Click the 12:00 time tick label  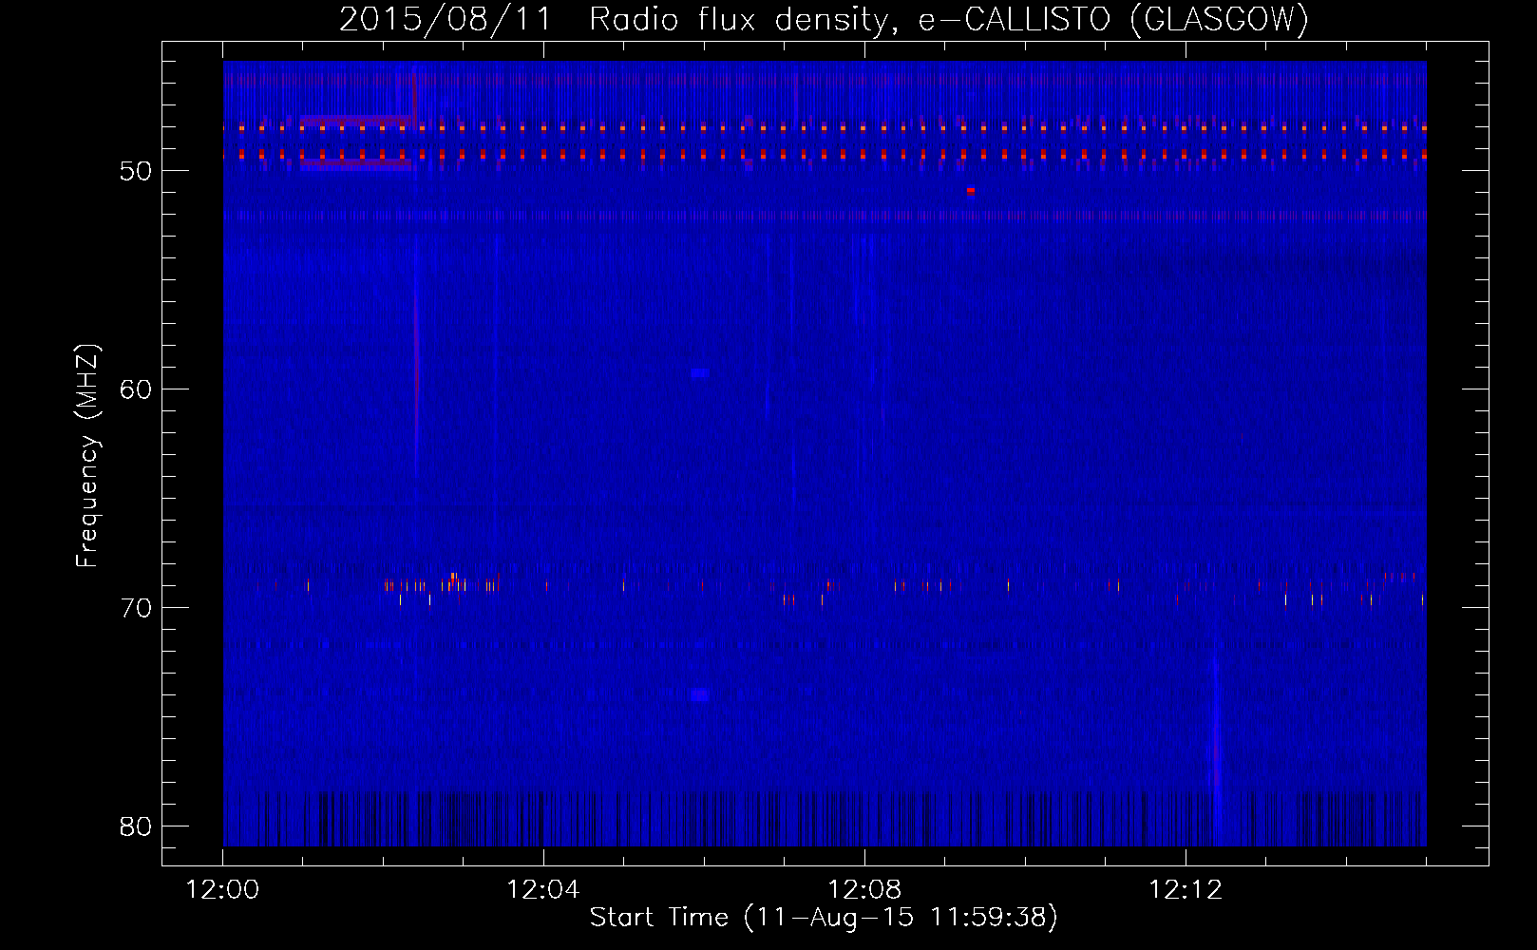(223, 890)
